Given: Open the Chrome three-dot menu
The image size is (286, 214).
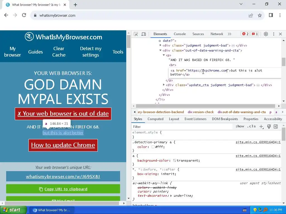Looking at the screenshot, I should click(280, 15).
